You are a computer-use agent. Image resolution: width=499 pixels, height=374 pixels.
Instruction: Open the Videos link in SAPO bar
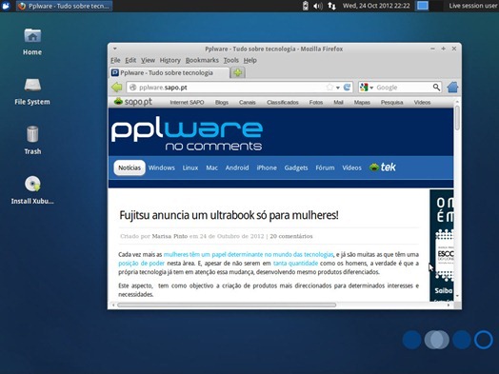[422, 103]
